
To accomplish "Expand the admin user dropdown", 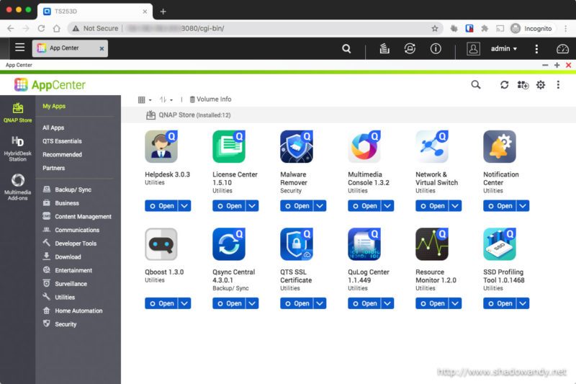I will [x=503, y=49].
